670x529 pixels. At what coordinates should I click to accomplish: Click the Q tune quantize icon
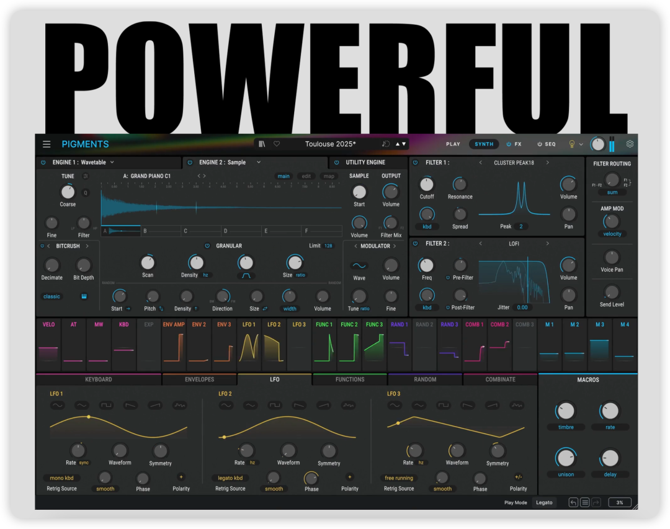[x=86, y=193]
